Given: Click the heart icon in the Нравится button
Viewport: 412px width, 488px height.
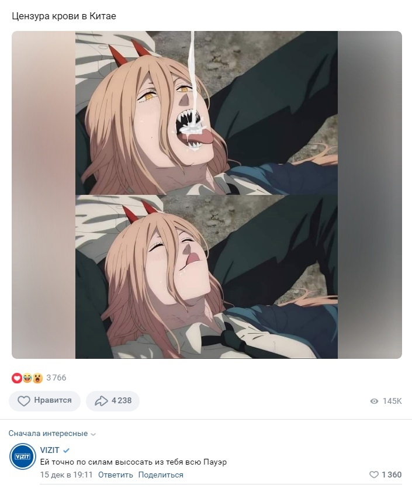Looking at the screenshot, I should pyautogui.click(x=24, y=401).
